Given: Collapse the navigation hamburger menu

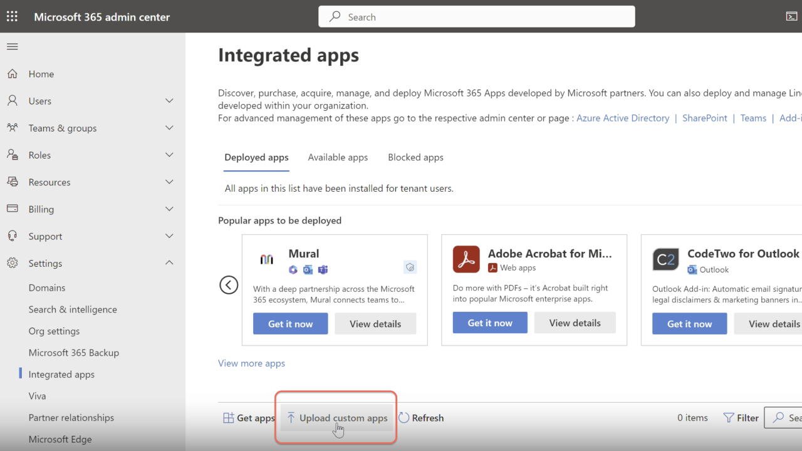Looking at the screenshot, I should coord(12,47).
